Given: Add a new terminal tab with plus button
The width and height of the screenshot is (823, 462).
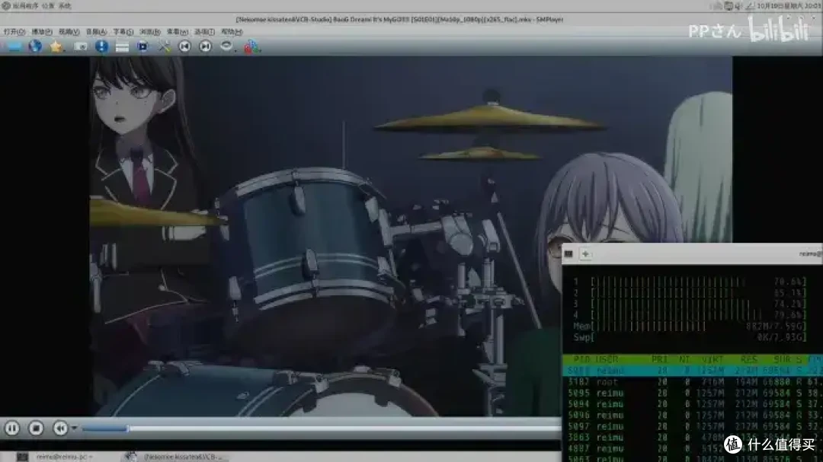Looking at the screenshot, I should click(585, 253).
